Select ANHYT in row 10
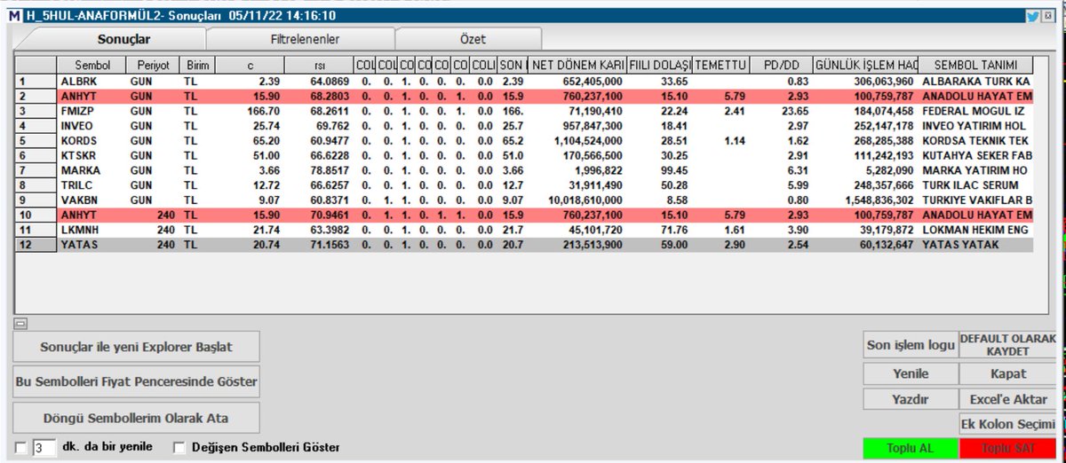Screen dimensions: 1066x463 (91, 215)
